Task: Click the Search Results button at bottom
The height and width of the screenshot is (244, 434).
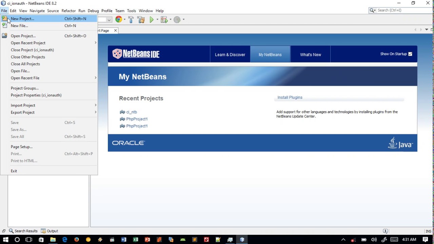Action: coord(23,231)
